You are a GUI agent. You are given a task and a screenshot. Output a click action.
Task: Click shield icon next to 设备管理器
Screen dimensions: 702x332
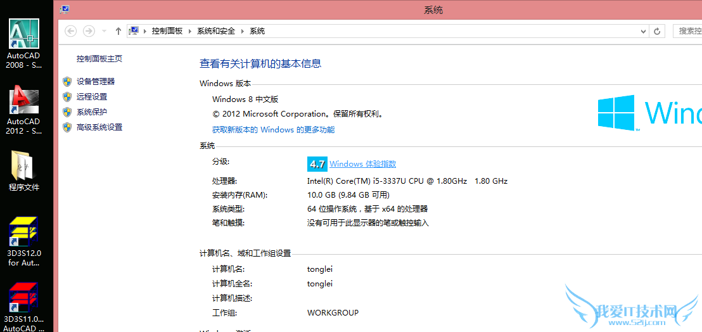click(x=67, y=82)
